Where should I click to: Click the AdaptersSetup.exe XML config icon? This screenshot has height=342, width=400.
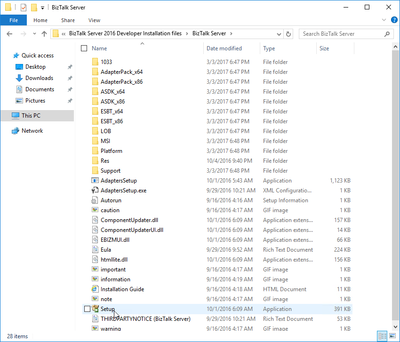pos(95,190)
